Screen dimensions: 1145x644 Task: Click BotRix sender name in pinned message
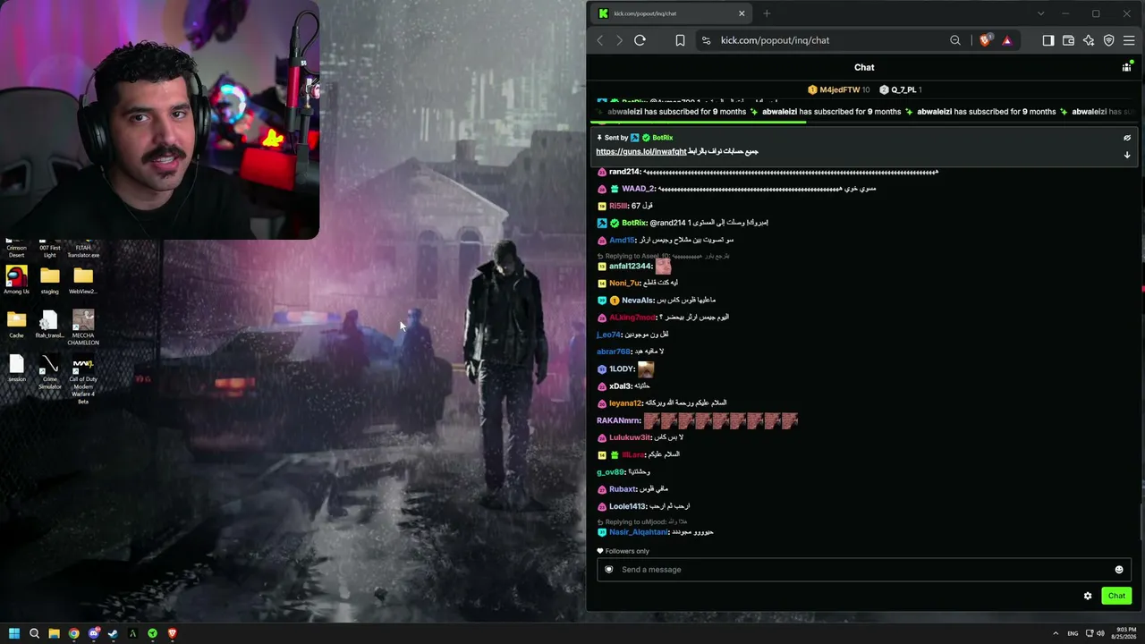(663, 138)
